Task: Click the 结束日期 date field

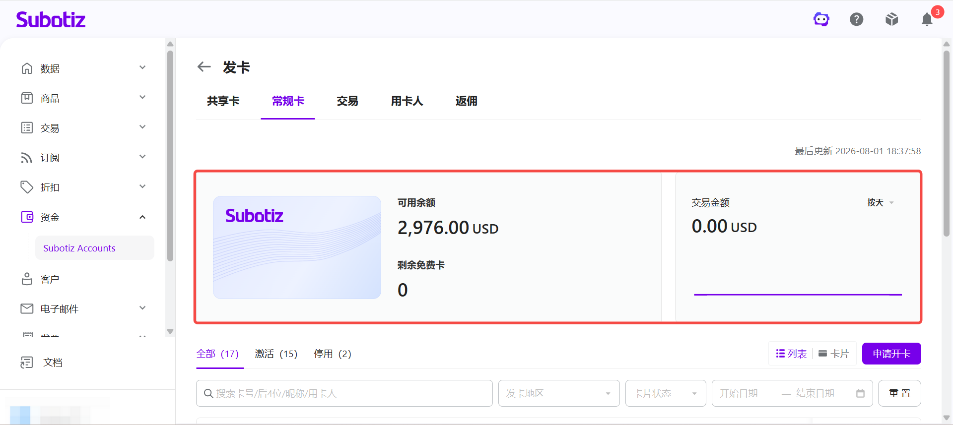Action: [x=816, y=393]
